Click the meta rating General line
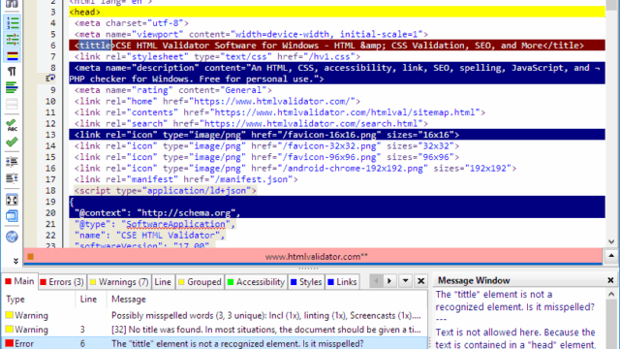 point(172,90)
